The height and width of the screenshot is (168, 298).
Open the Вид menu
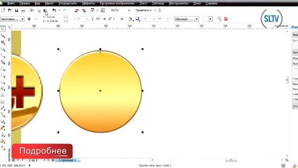point(37,3)
